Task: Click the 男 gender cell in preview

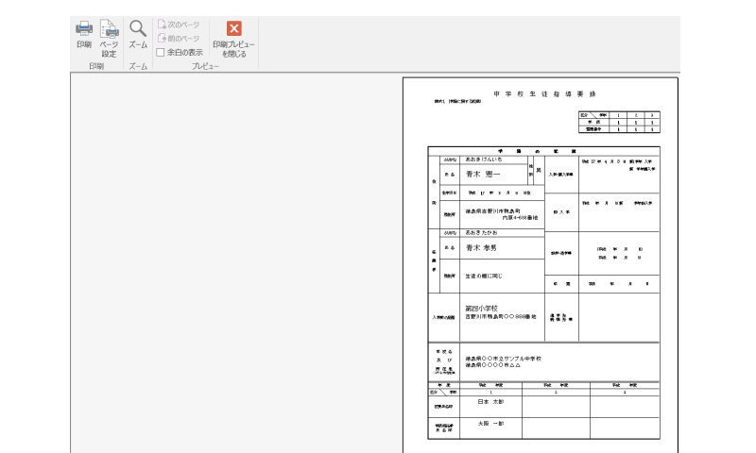Action: pyautogui.click(x=539, y=171)
